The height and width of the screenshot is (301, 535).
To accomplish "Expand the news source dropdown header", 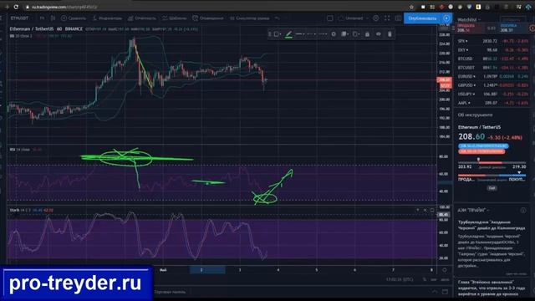I will (x=474, y=210).
